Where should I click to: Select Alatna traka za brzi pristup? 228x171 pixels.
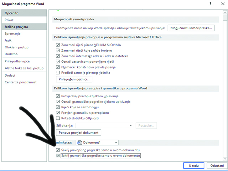pos(24,68)
